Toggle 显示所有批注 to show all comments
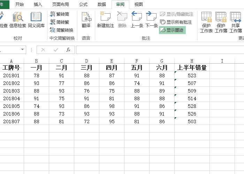Screen dimensions: 244x174 point(176,22)
